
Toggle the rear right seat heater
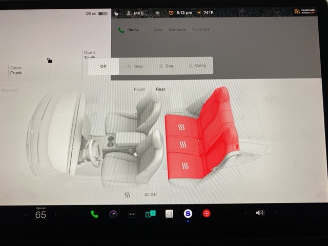tap(181, 127)
